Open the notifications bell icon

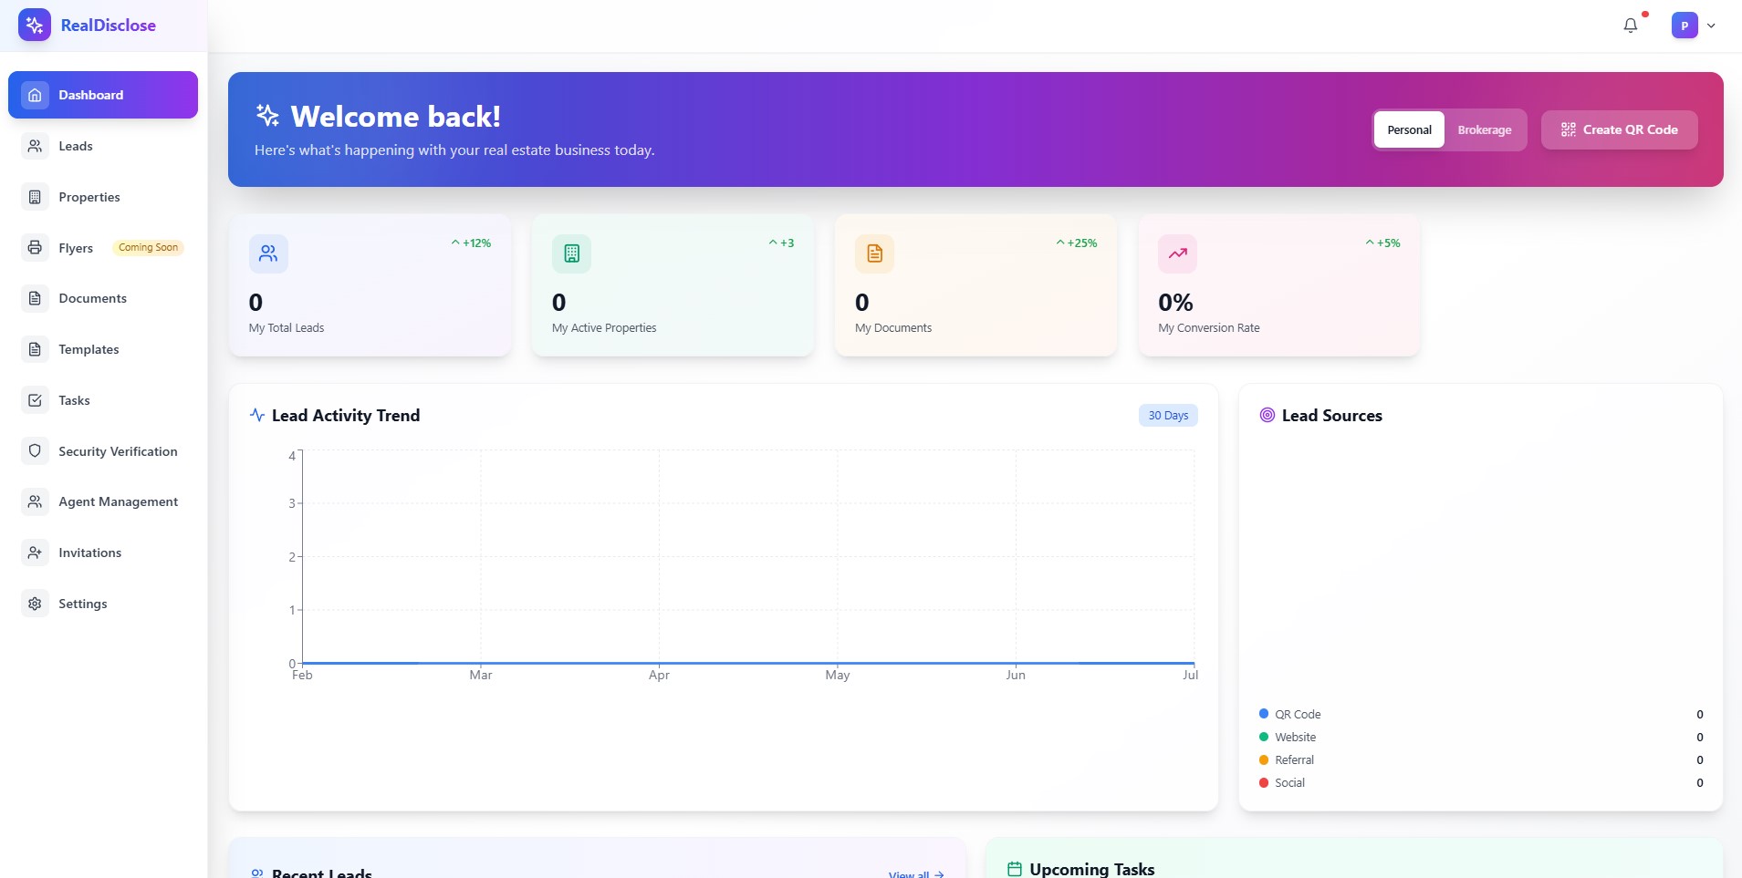click(x=1630, y=25)
